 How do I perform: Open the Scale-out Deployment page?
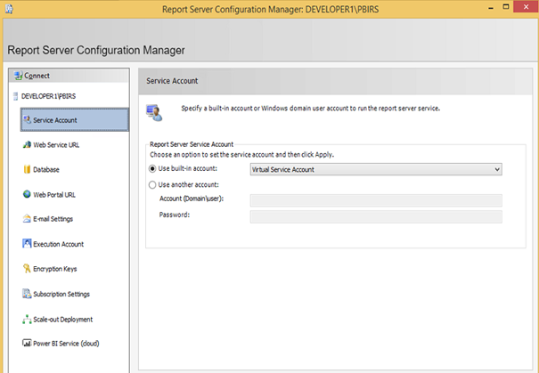coord(63,320)
